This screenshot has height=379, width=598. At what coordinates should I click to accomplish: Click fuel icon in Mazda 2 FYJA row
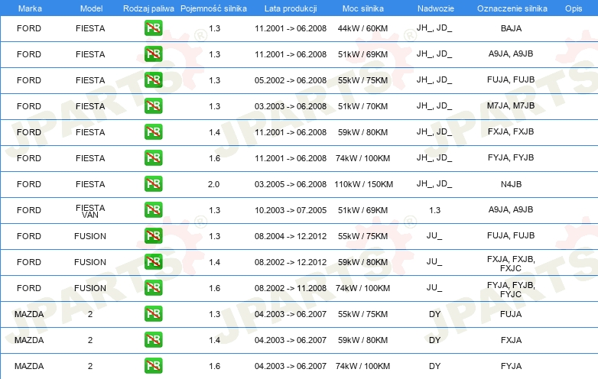pos(153,366)
